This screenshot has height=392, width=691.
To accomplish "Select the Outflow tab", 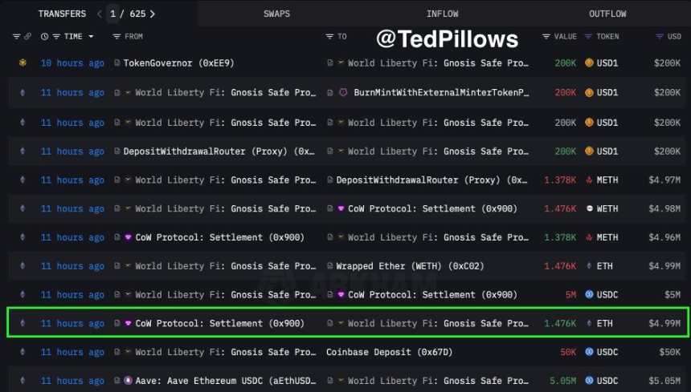I will point(607,14).
